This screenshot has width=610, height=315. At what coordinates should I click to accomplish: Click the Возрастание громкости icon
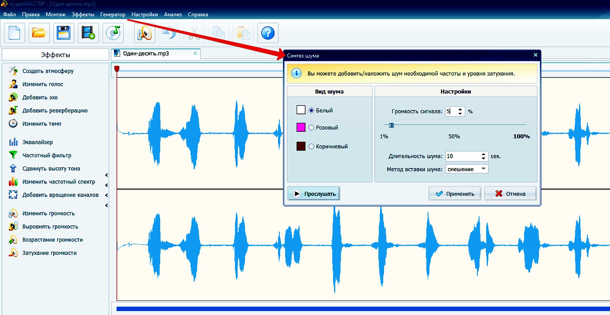[13, 240]
